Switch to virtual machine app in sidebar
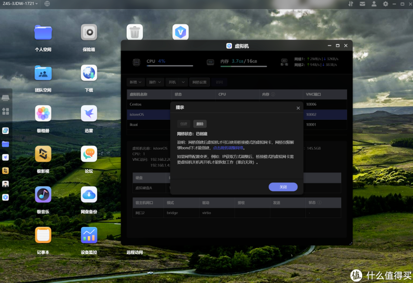 (5, 197)
